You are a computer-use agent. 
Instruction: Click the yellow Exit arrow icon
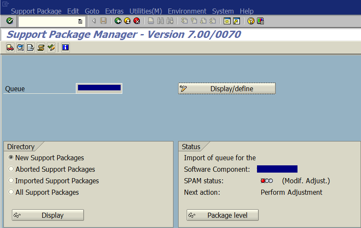pyautogui.click(x=127, y=21)
